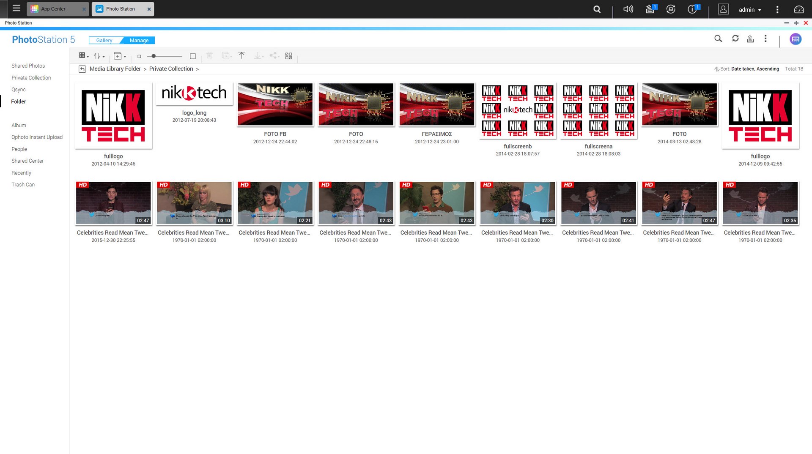Close the App Center tab
Viewport: 812px width, 454px height.
[x=84, y=9]
